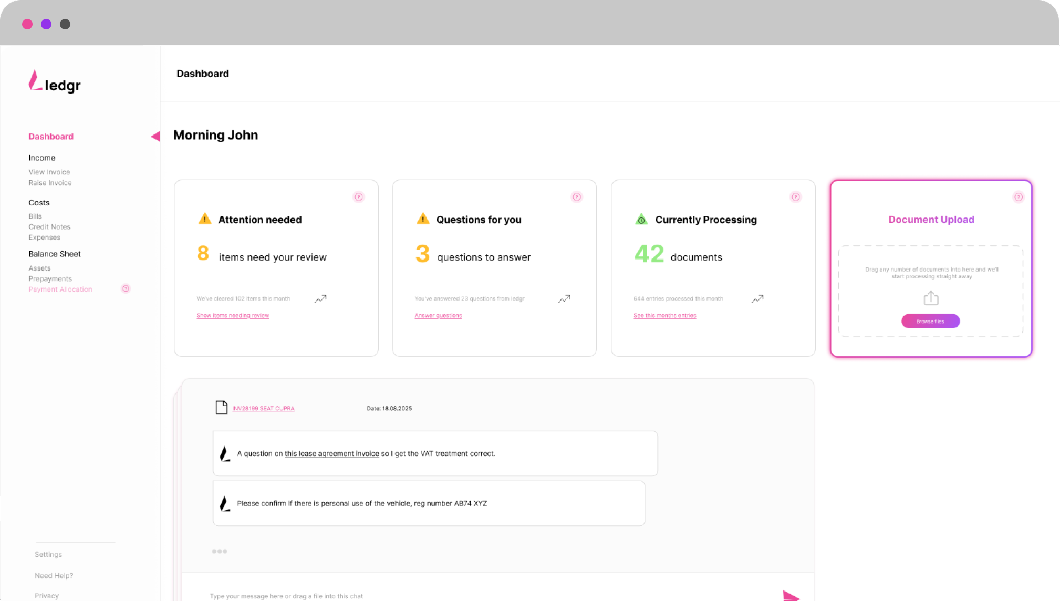Select Dashboard in the sidebar
Viewport: 1060px width, 601px height.
click(51, 136)
